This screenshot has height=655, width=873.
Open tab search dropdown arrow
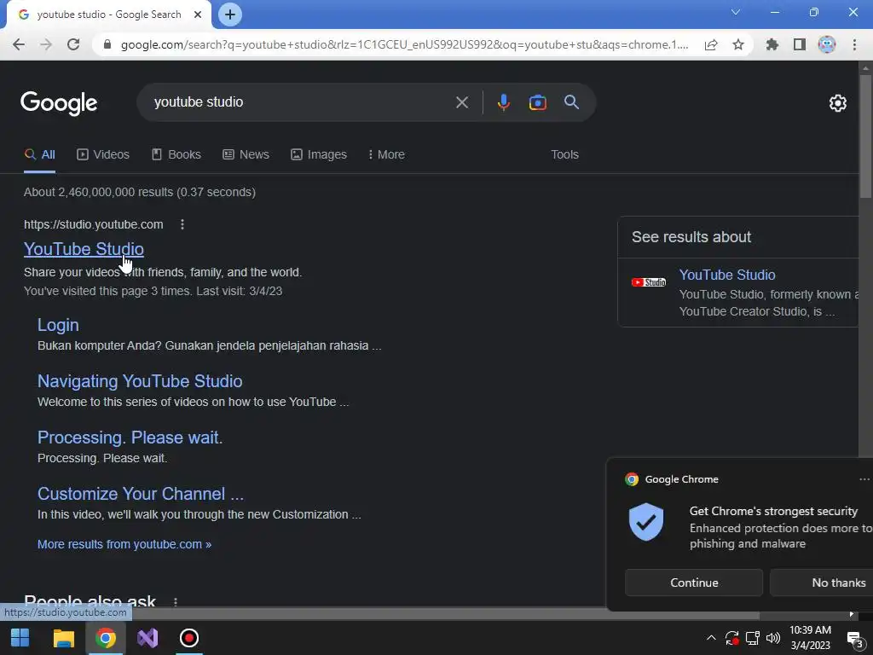[x=736, y=12]
